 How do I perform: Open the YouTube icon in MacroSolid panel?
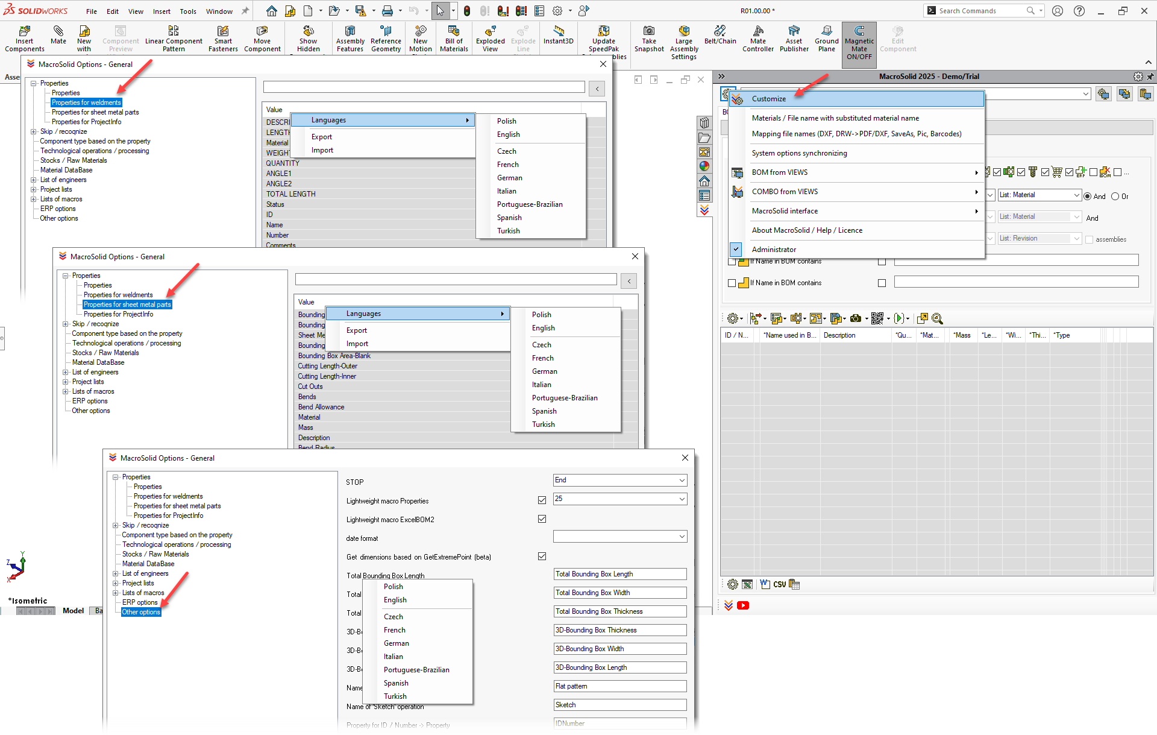(743, 605)
